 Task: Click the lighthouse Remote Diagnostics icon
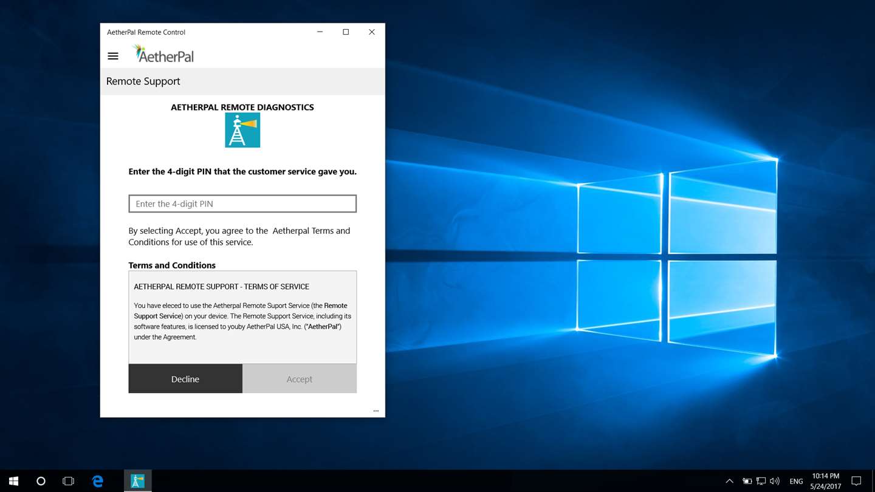pyautogui.click(x=242, y=130)
